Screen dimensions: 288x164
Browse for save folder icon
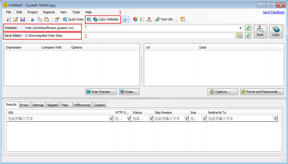[239, 36]
